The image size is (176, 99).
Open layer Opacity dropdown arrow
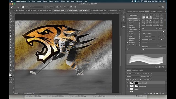click(x=151, y=77)
